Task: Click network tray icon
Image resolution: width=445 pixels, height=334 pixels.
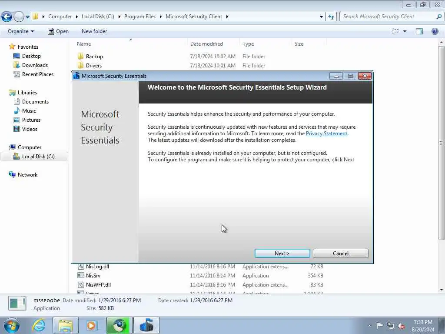Action: click(x=391, y=326)
